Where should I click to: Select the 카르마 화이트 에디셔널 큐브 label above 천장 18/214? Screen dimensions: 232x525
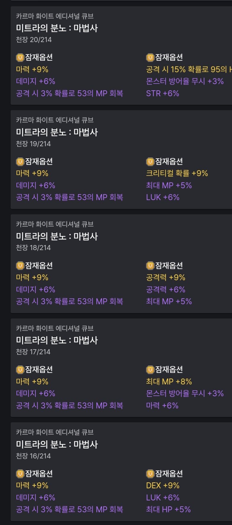tap(55, 224)
